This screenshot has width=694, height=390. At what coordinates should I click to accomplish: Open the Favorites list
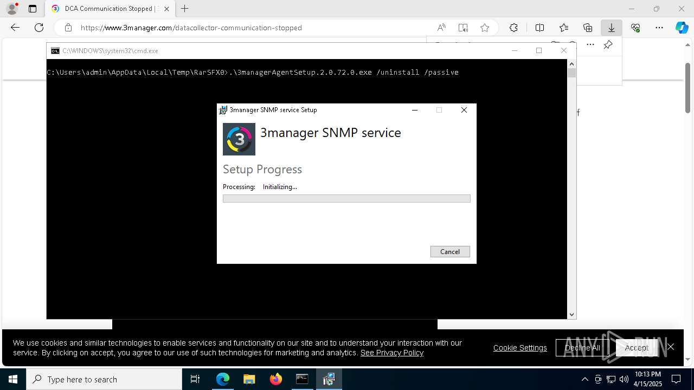tap(564, 28)
